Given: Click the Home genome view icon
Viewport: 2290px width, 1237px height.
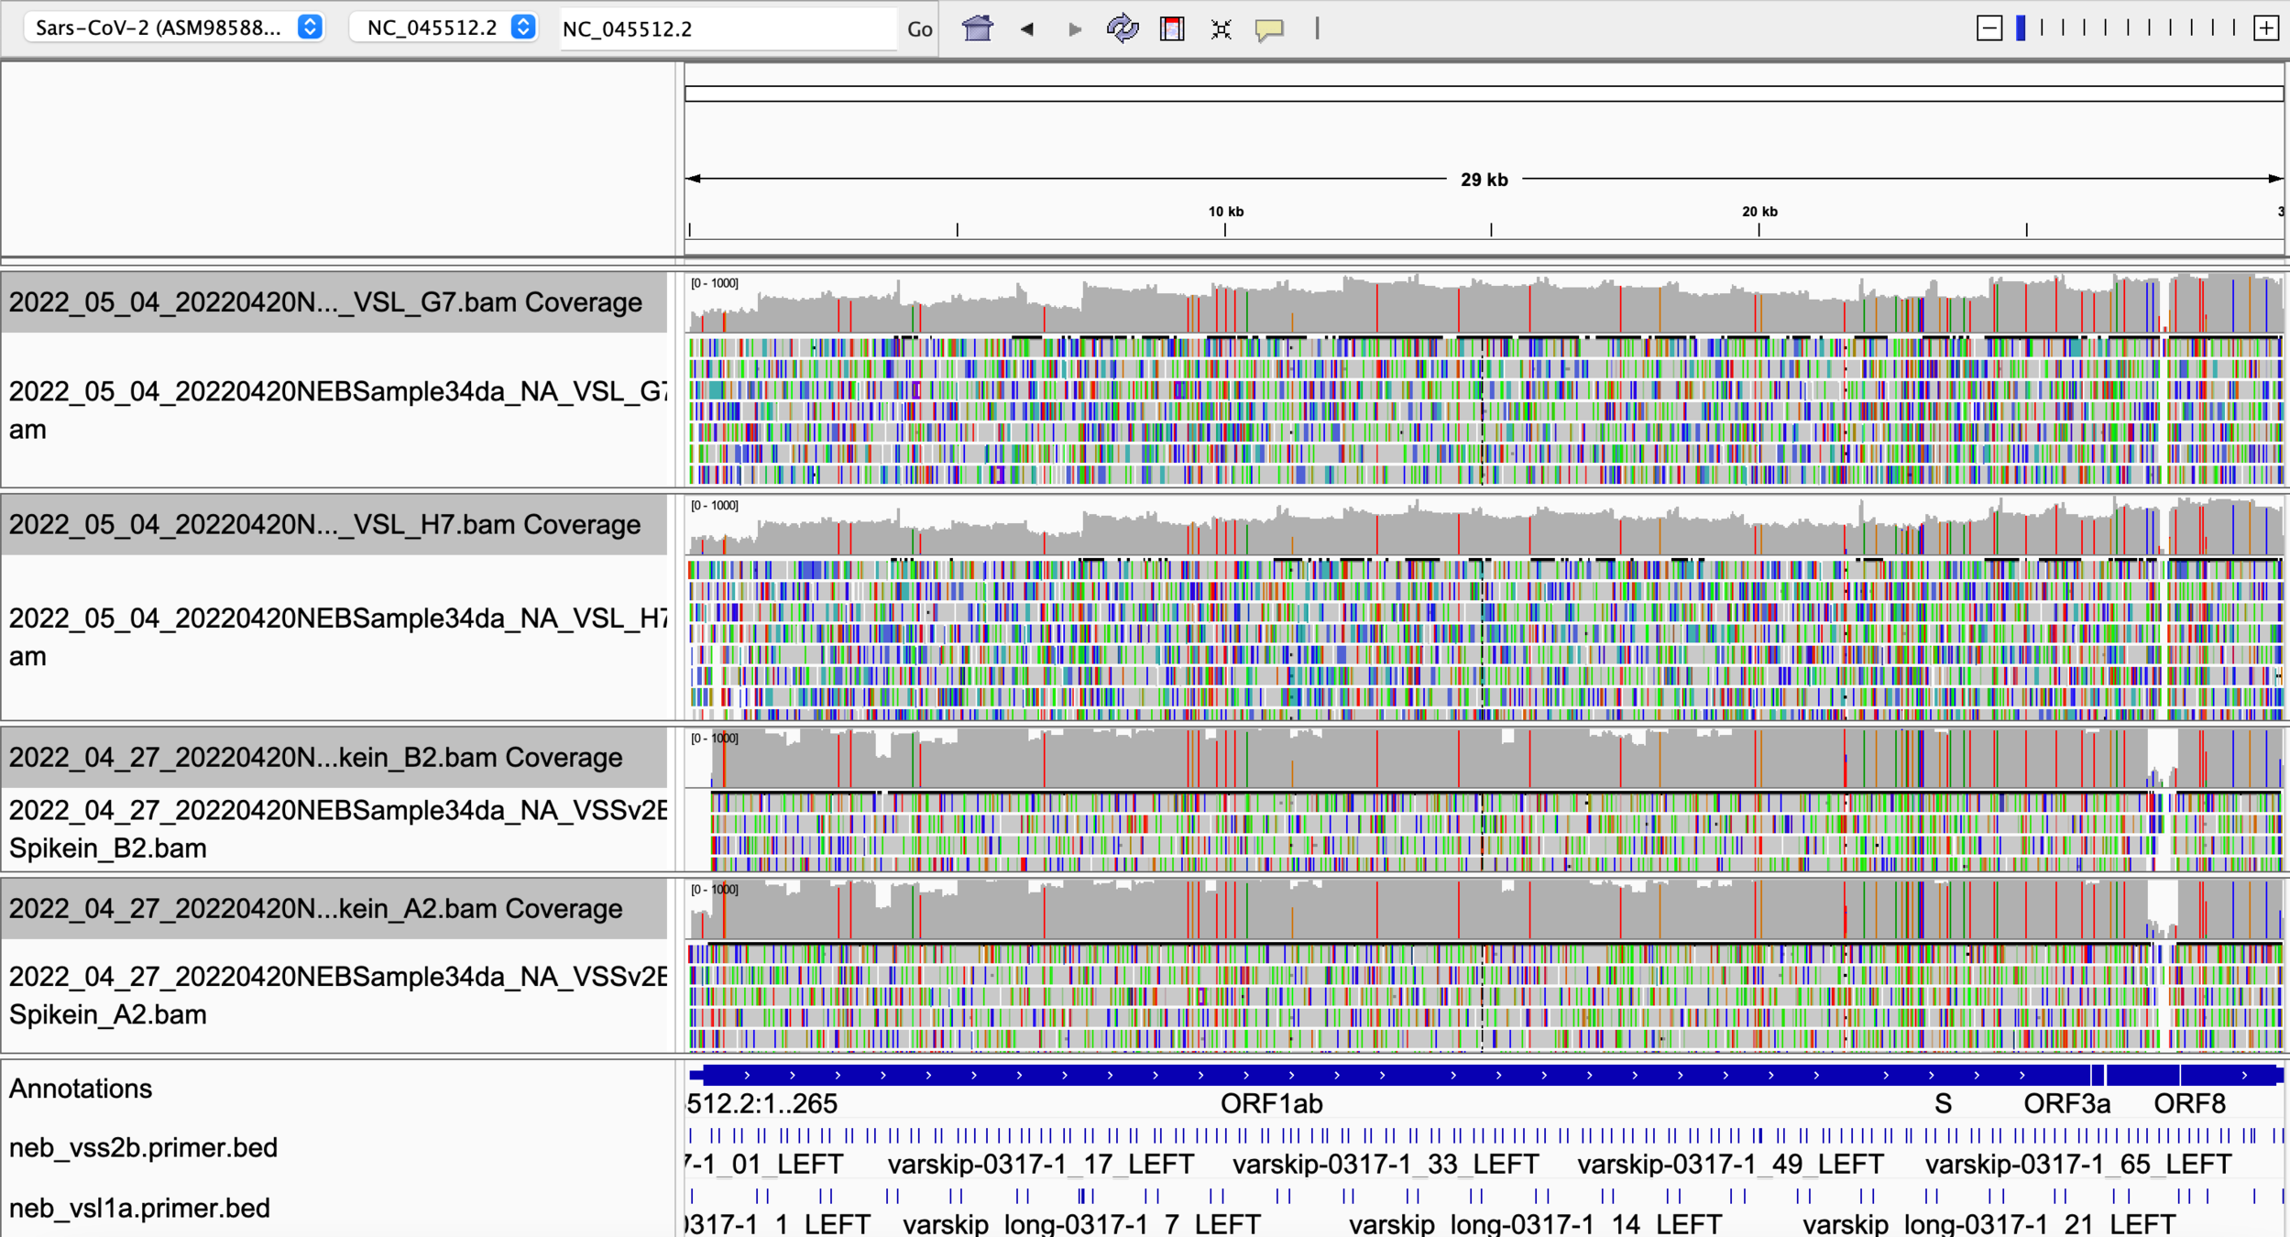Looking at the screenshot, I should (977, 28).
